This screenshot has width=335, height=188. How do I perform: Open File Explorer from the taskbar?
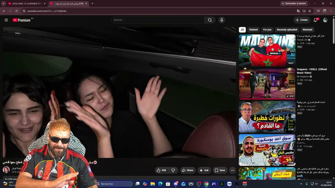click(x=153, y=184)
